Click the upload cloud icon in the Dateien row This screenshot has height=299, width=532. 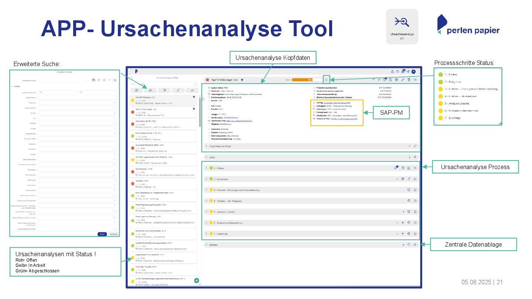pyautogui.click(x=409, y=244)
